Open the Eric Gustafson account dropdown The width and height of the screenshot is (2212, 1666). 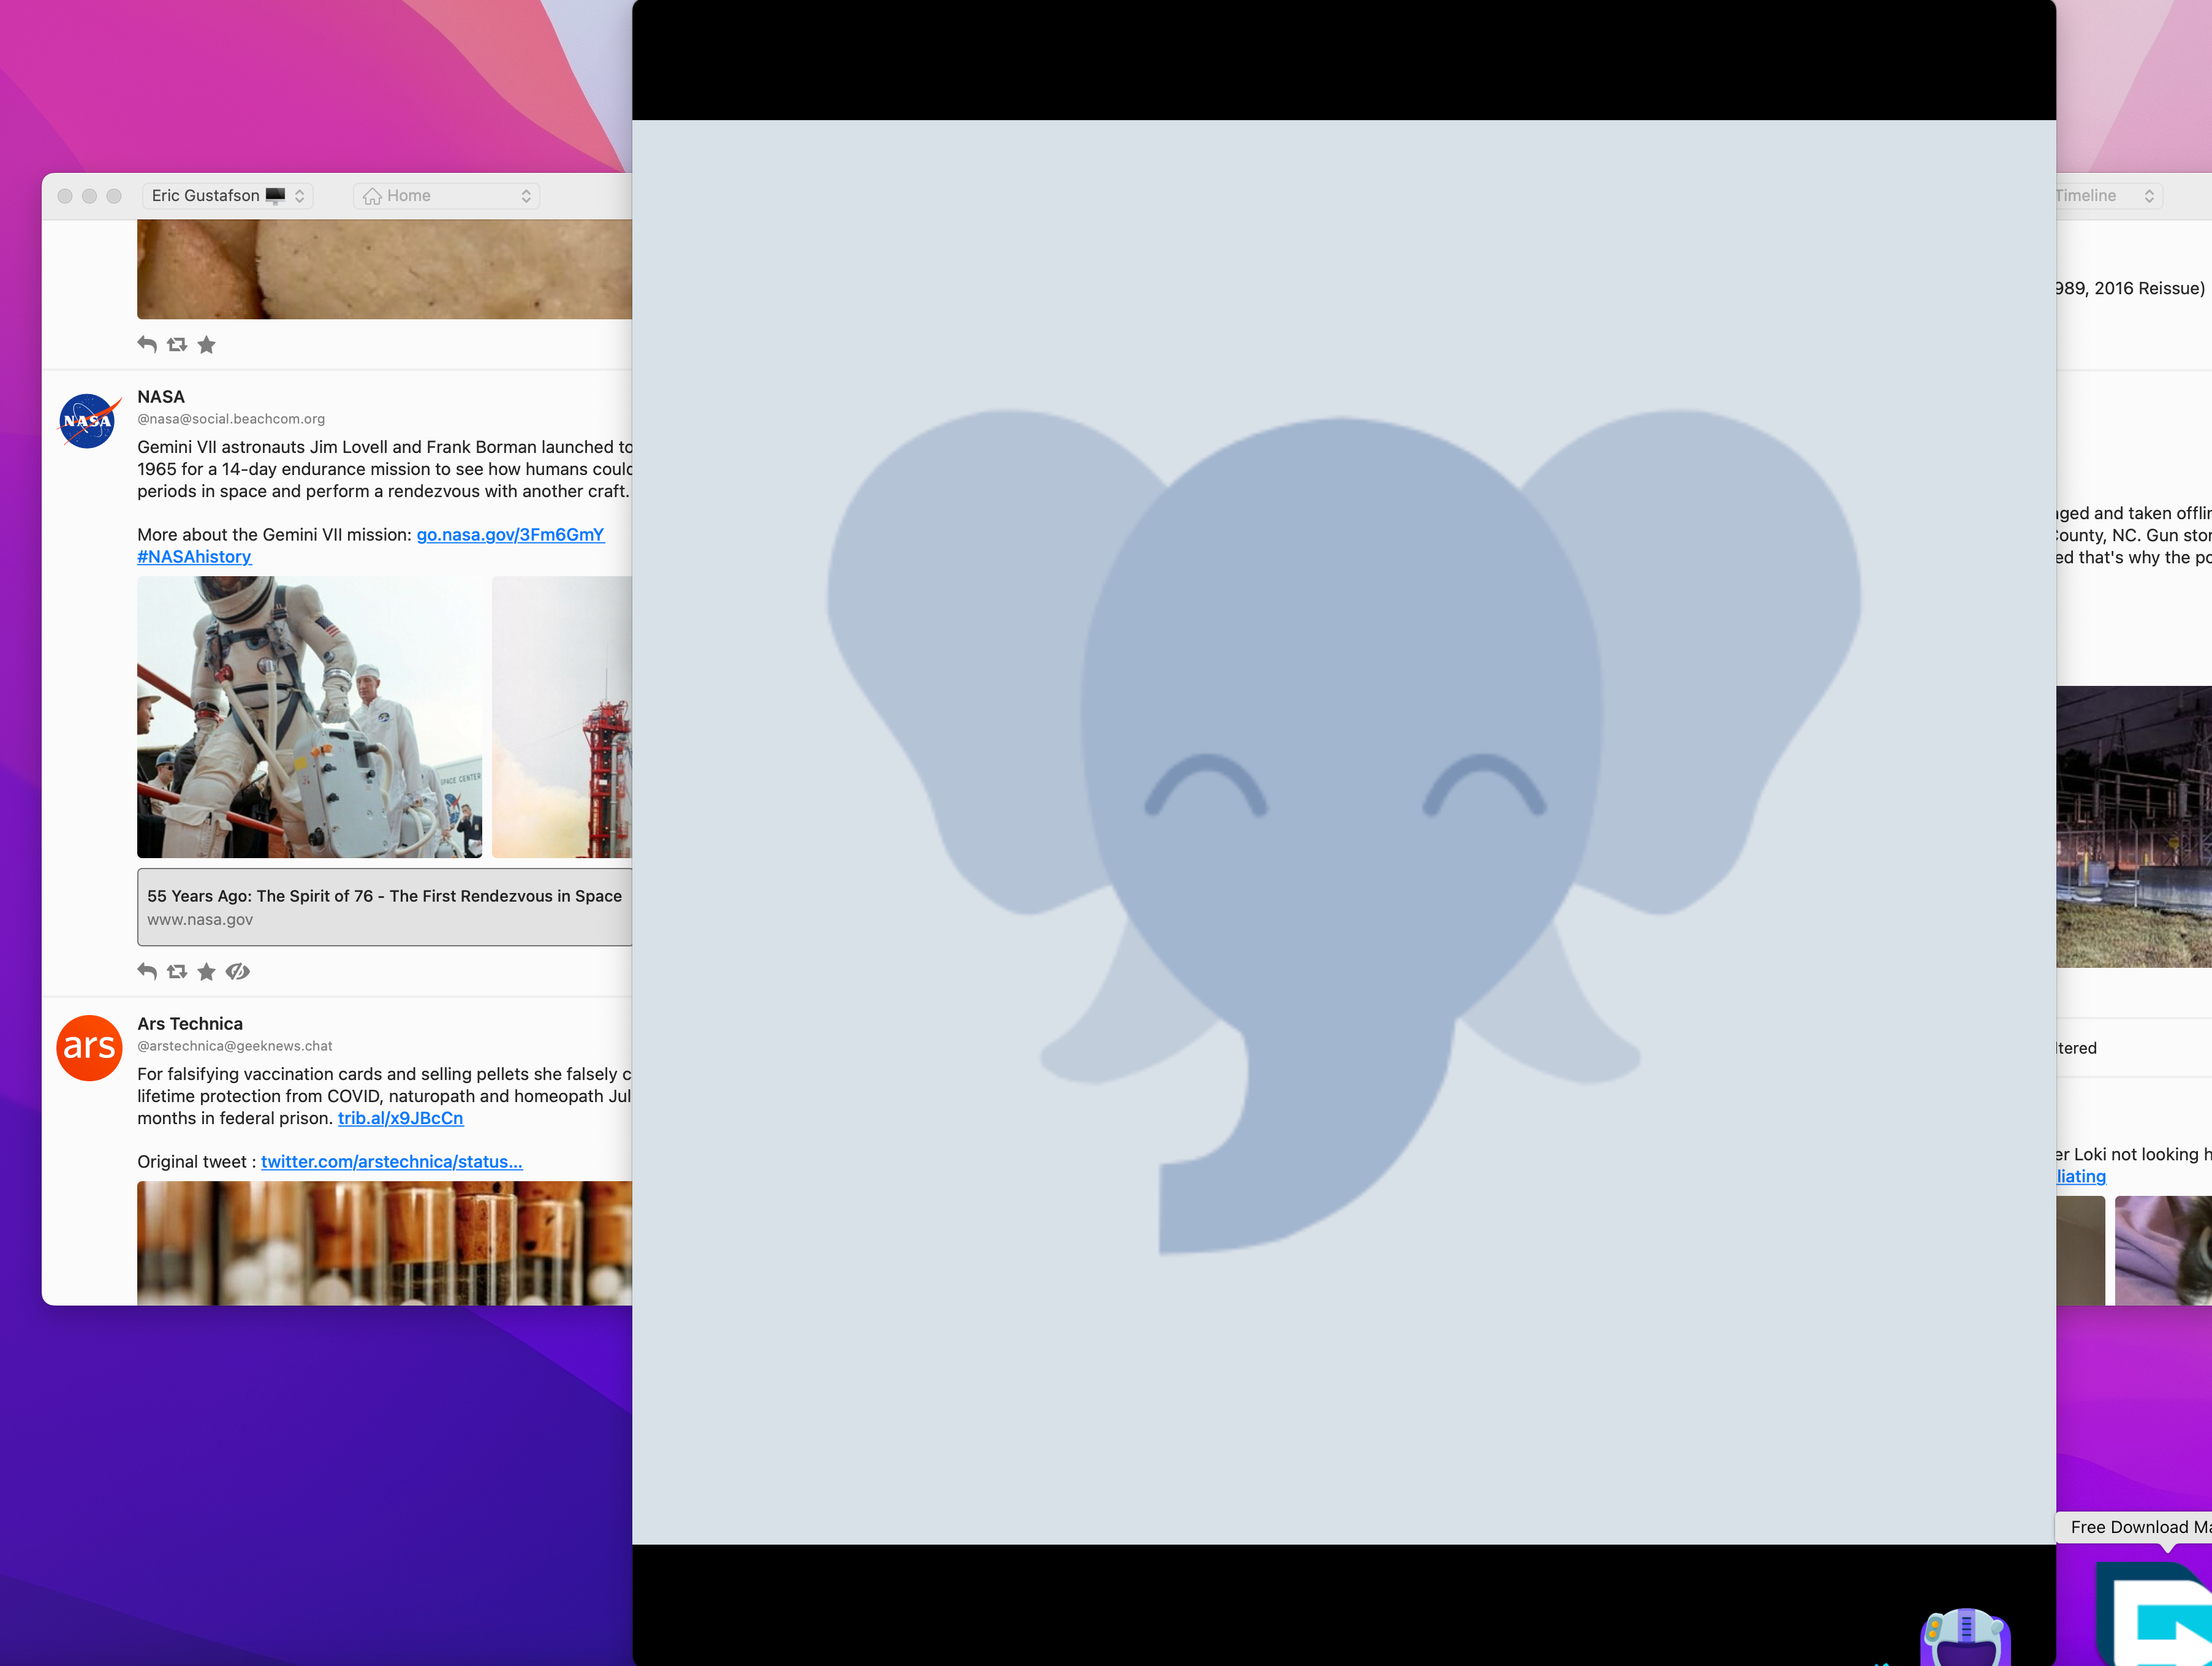(x=228, y=195)
